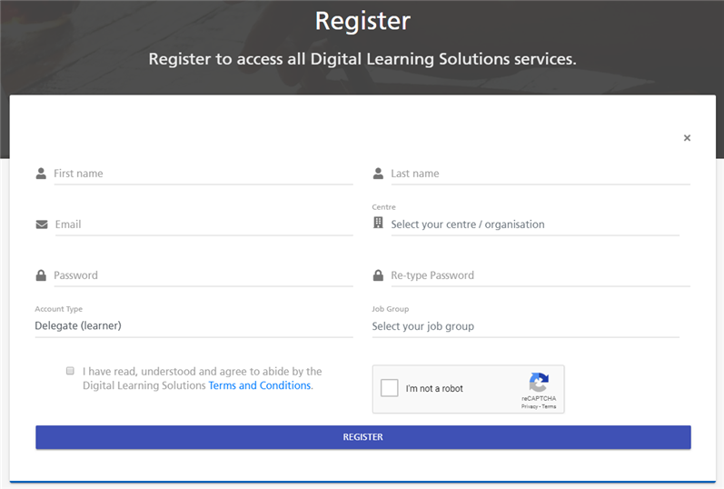
Task: Focus the Email input field
Action: click(x=204, y=225)
